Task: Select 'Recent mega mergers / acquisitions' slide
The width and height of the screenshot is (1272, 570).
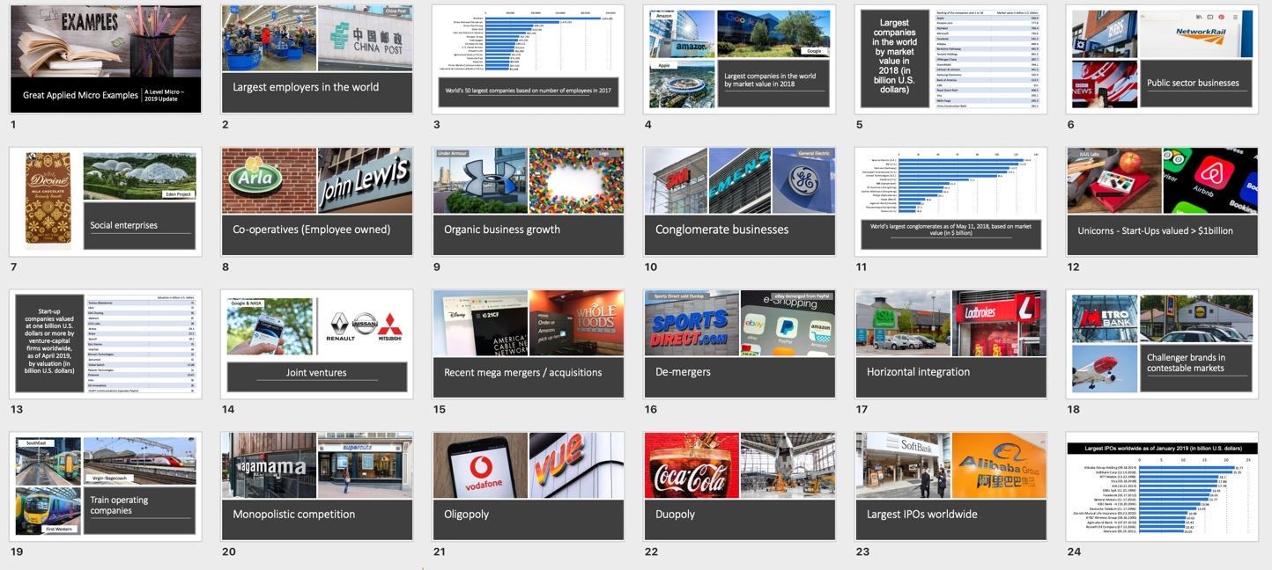Action: (x=528, y=344)
